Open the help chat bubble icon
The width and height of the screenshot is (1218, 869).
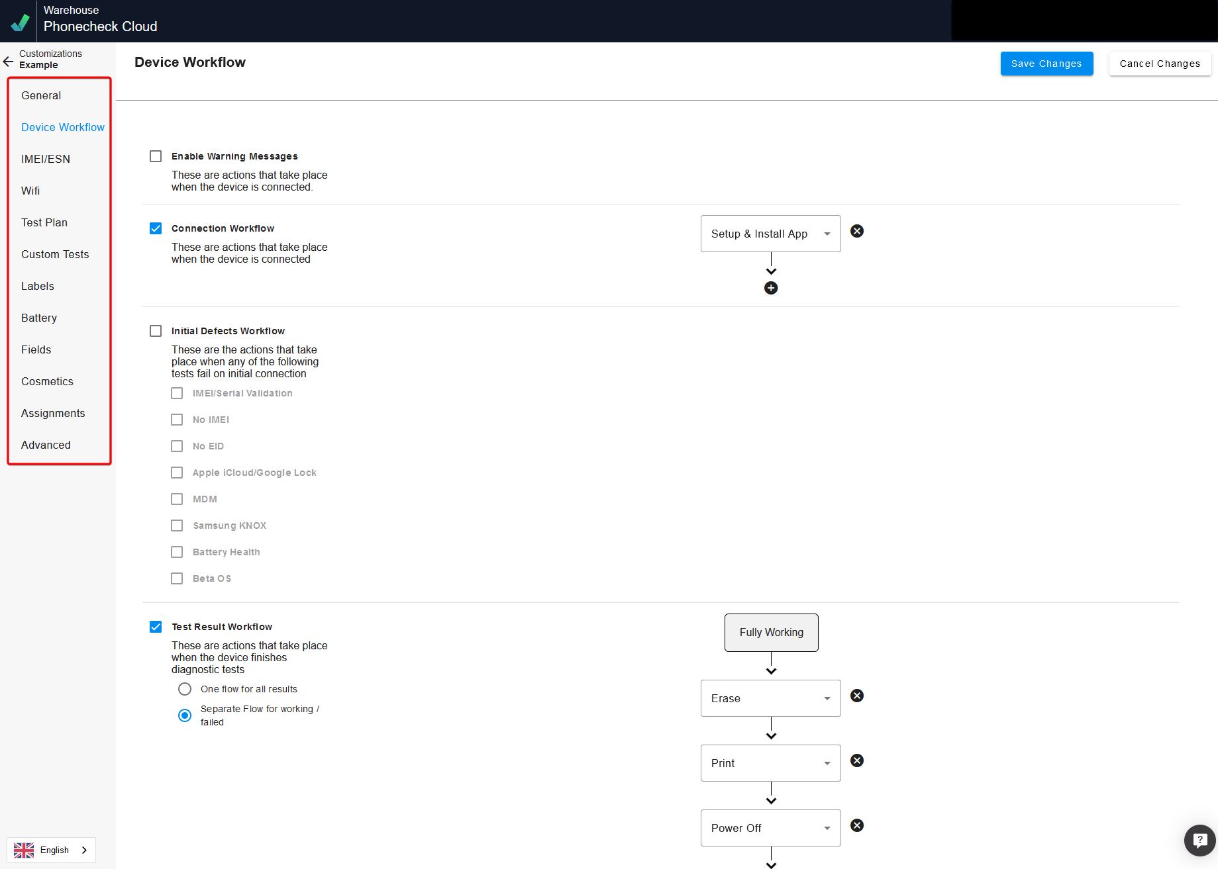[x=1199, y=841]
